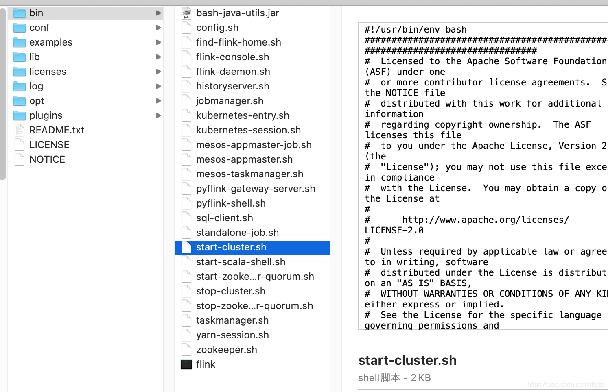Screen dimensions: 608x392
Task: Select the log folder icon
Action: pyautogui.click(x=20, y=86)
